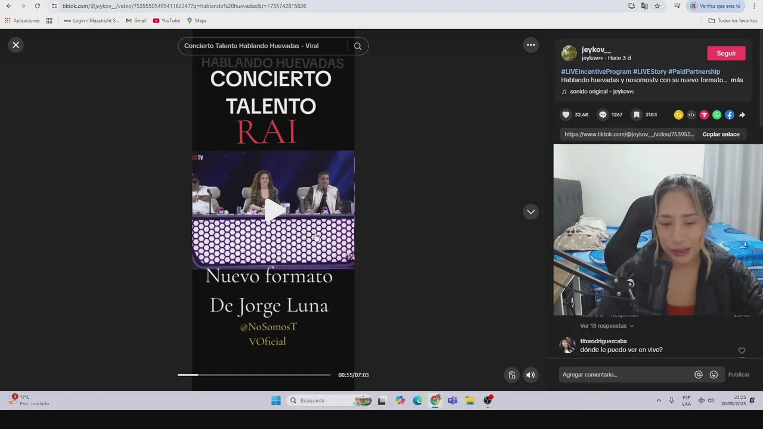The width and height of the screenshot is (763, 429).
Task: Open YouTube bookmark
Action: point(166,20)
